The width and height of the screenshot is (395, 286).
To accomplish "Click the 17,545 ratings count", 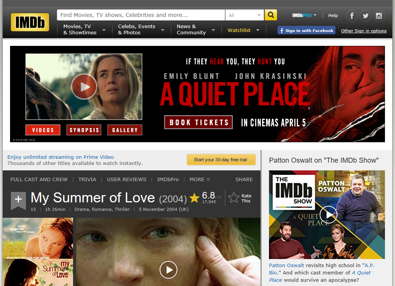I will pyautogui.click(x=209, y=202).
